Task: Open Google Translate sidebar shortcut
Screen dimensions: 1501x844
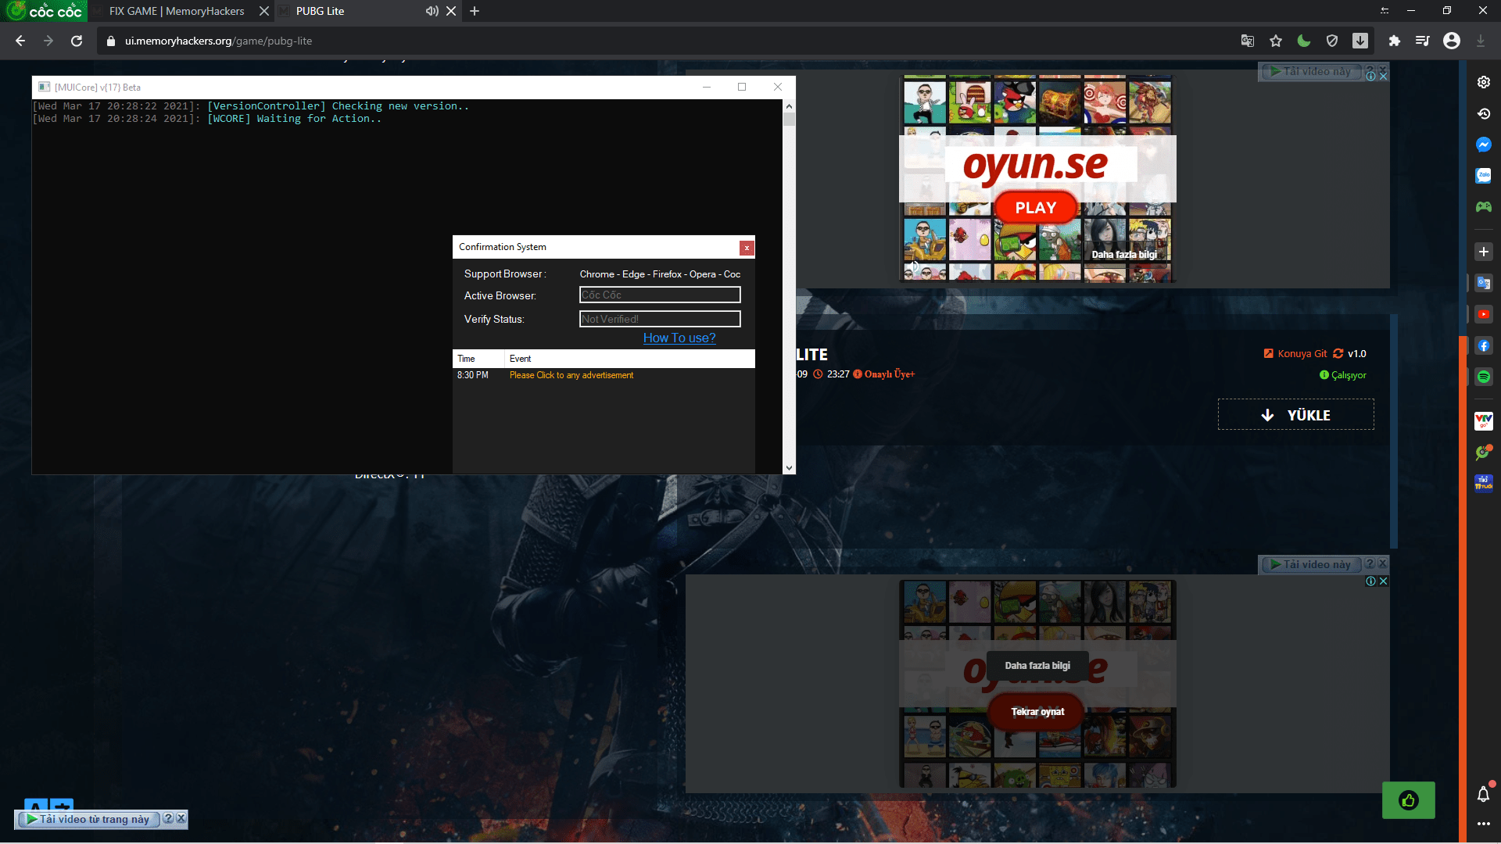Action: (x=1484, y=283)
